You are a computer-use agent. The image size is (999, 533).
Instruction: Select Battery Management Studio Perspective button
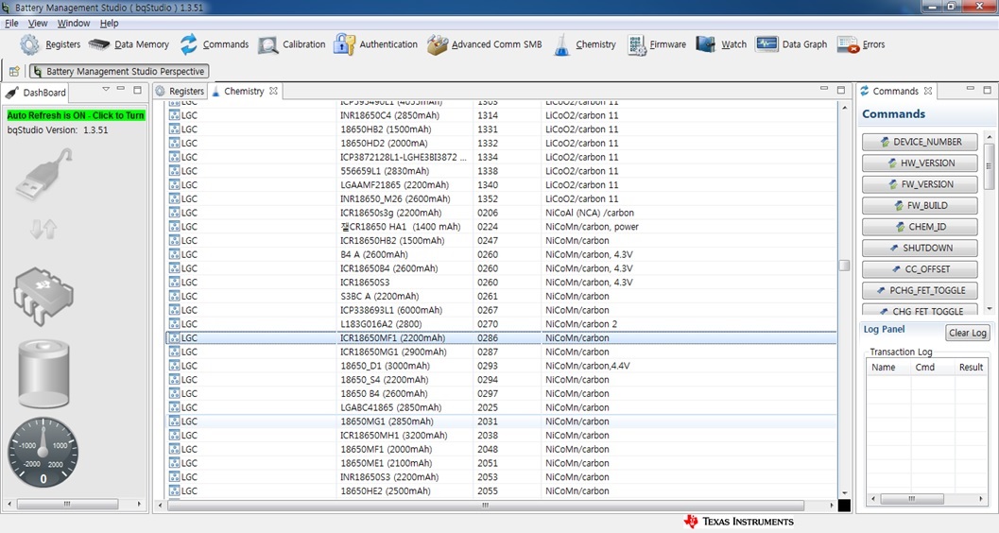(x=119, y=71)
